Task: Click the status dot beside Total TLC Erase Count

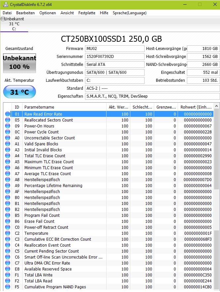Action: click(8, 156)
